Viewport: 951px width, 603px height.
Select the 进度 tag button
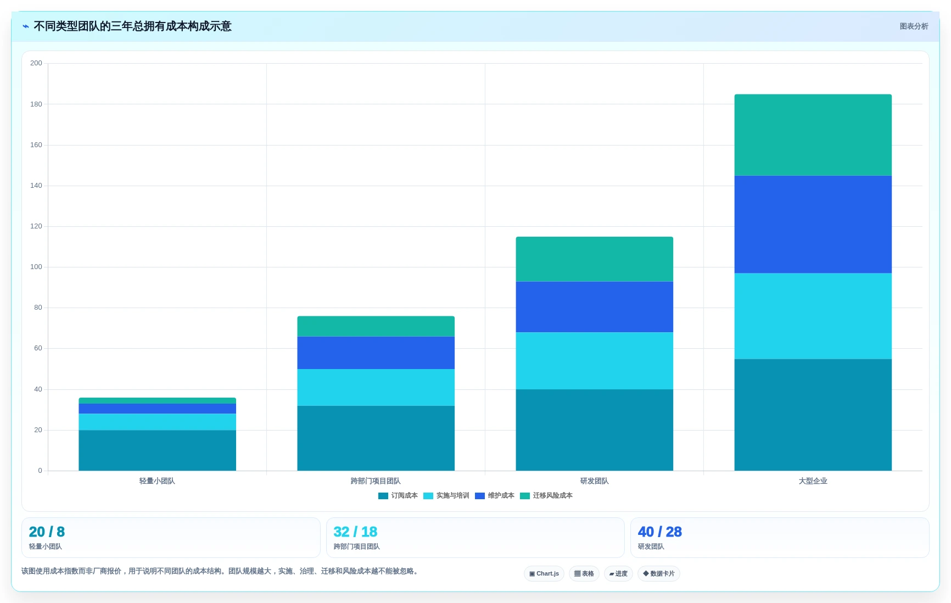coord(618,573)
